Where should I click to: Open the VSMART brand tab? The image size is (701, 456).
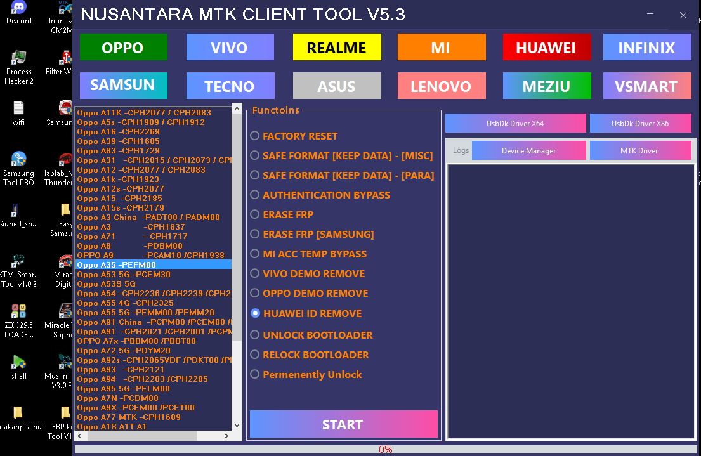click(647, 86)
